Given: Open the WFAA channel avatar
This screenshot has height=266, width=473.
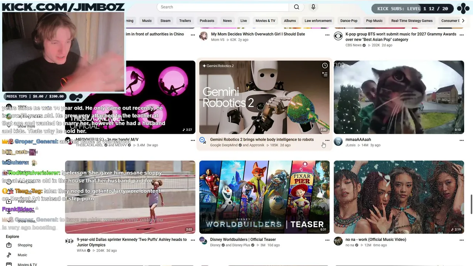Looking at the screenshot, I should pyautogui.click(x=69, y=241).
